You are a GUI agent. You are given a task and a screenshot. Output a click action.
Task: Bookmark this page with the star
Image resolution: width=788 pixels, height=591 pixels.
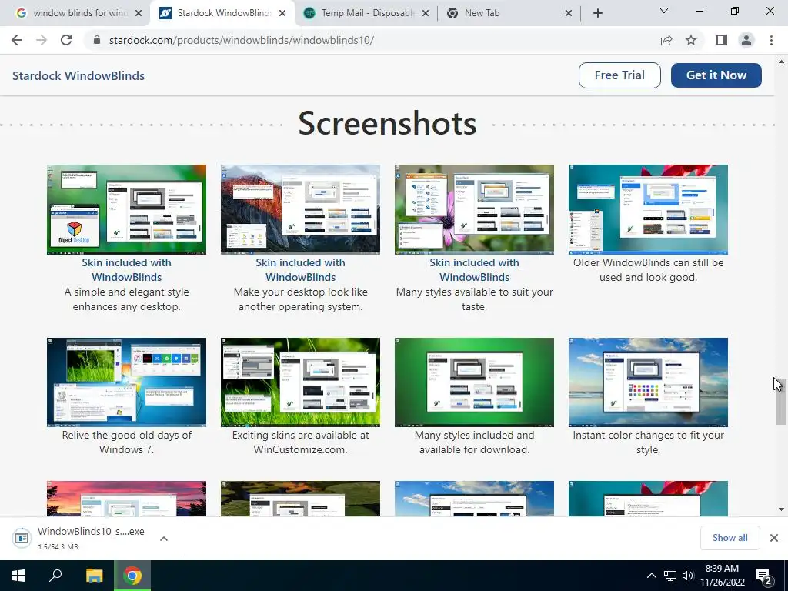691,40
